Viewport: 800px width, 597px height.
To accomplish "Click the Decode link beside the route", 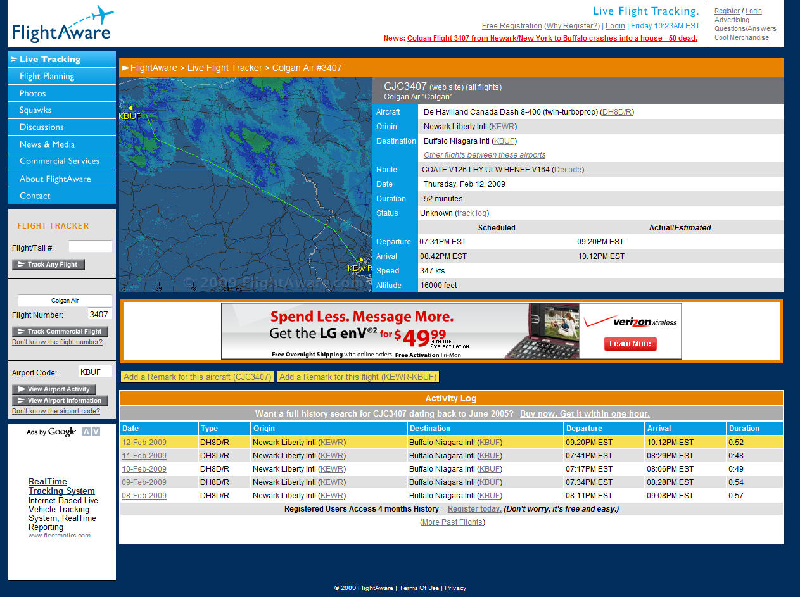I will click(x=568, y=170).
